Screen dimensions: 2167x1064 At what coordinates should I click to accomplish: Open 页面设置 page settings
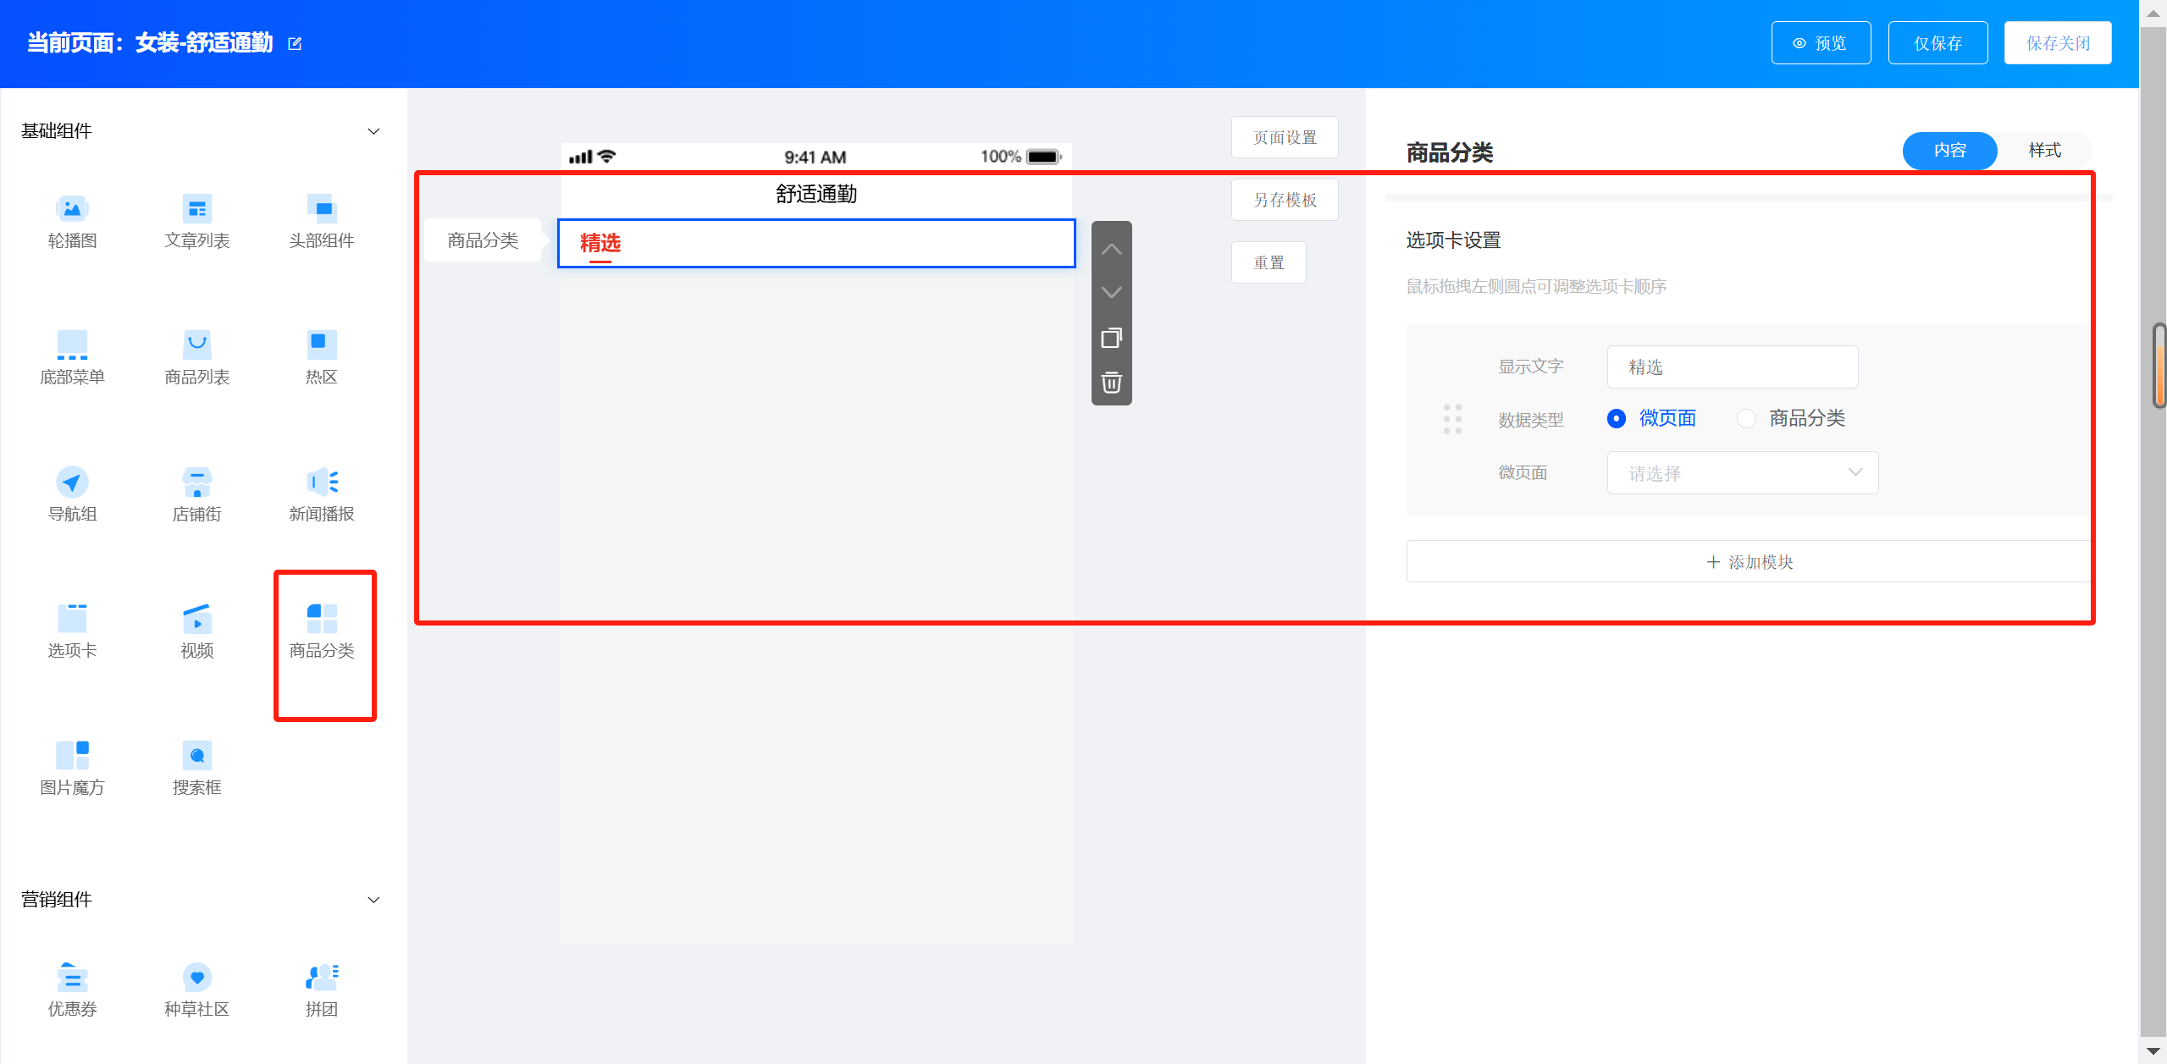tap(1285, 137)
